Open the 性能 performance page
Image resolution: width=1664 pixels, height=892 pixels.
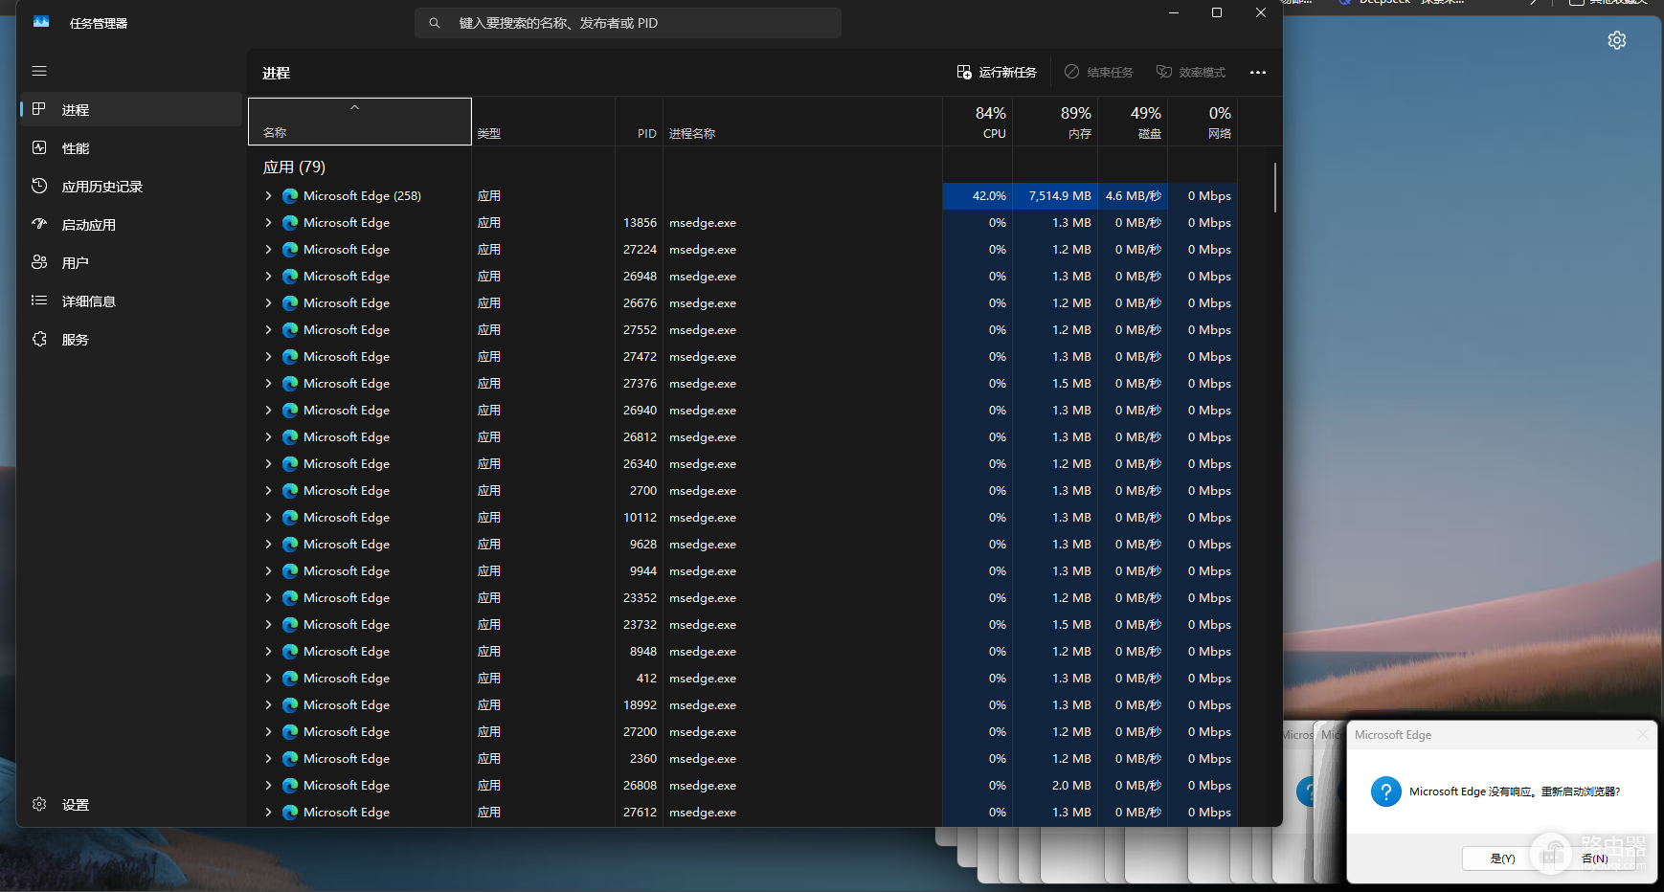coord(131,148)
